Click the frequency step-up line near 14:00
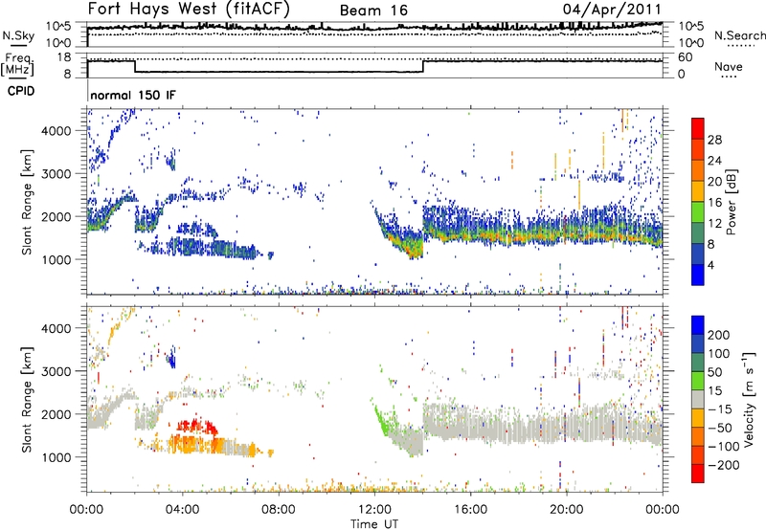Viewport: 766px width, 530px height. pyautogui.click(x=423, y=66)
